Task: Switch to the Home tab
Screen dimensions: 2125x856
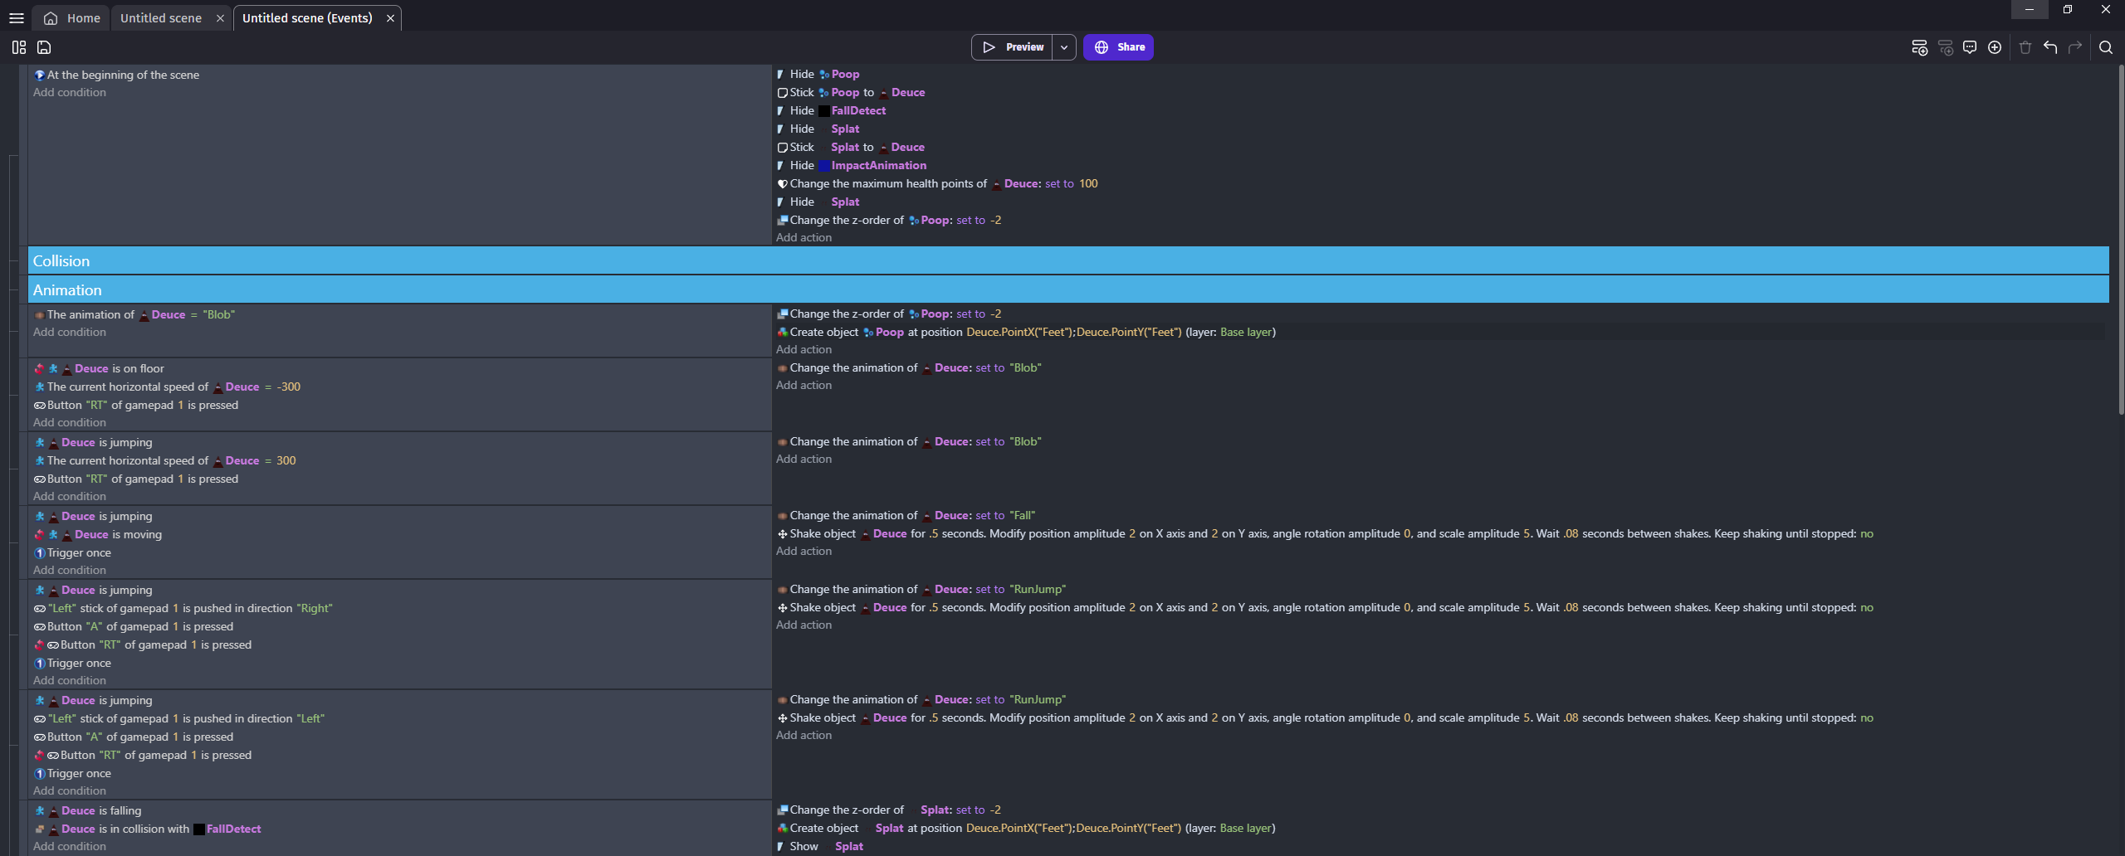Action: (x=73, y=18)
